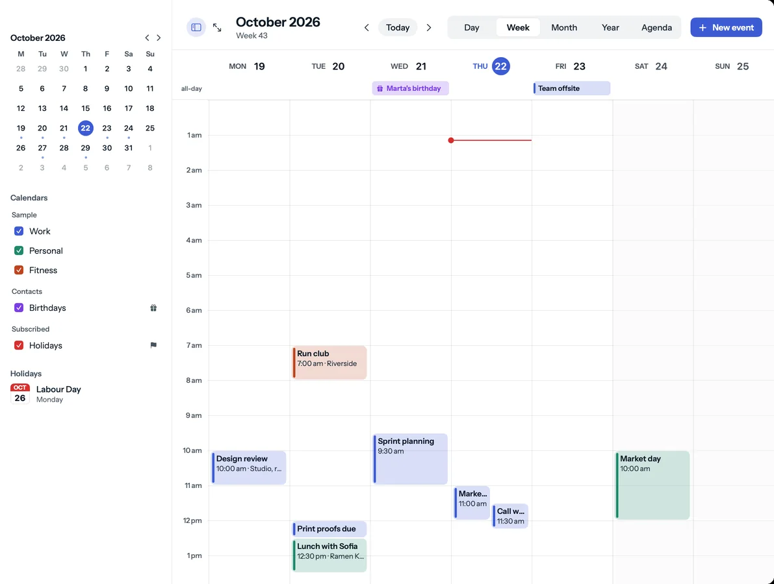Select November 8 in mini calendar
Viewport: 774px width, 584px height.
(150, 167)
